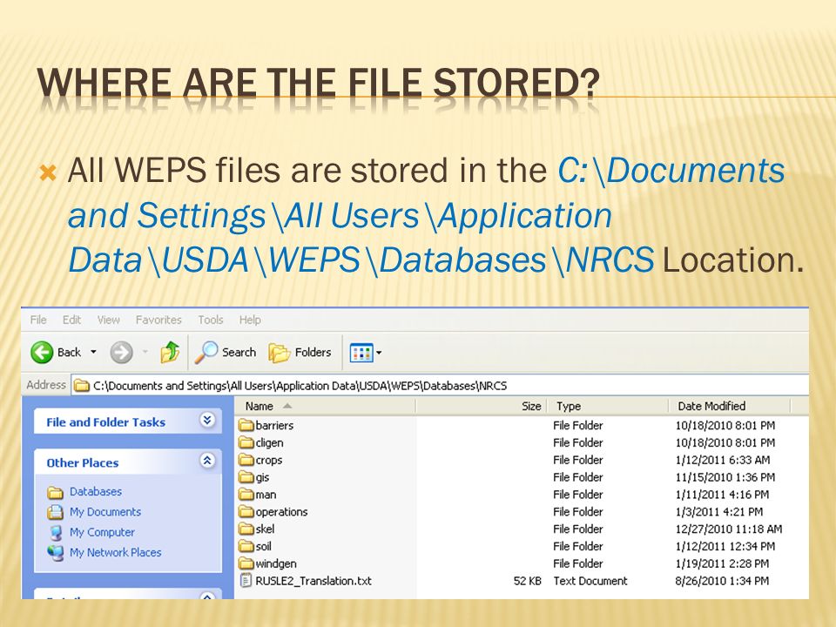The image size is (836, 627).
Task: Click the Text Document type cell
Action: tap(590, 581)
